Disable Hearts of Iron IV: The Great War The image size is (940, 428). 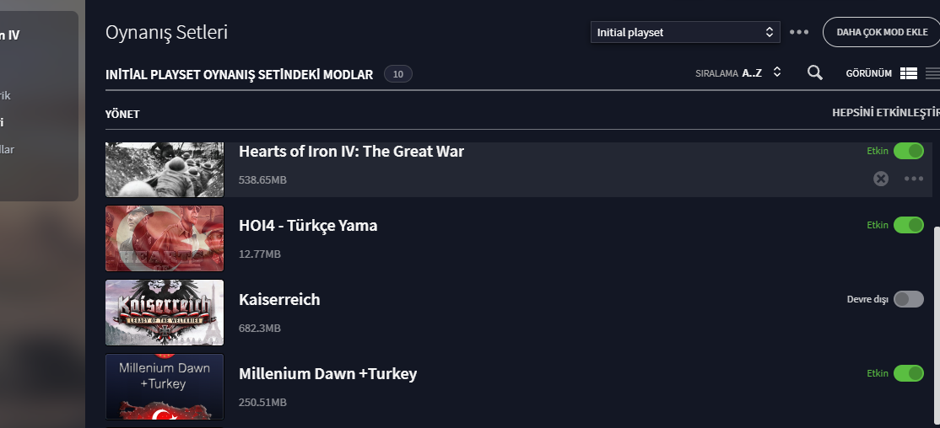[x=909, y=151]
